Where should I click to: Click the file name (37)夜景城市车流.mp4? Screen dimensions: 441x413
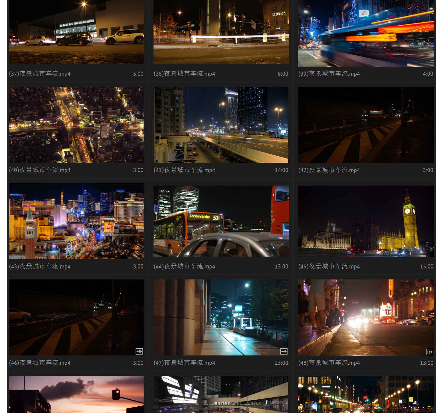click(x=40, y=74)
